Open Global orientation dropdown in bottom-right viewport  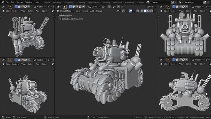tap(198, 60)
